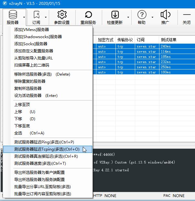Select 设为活动服务器 (Enter)
195x201 pixels.
pos(48,96)
